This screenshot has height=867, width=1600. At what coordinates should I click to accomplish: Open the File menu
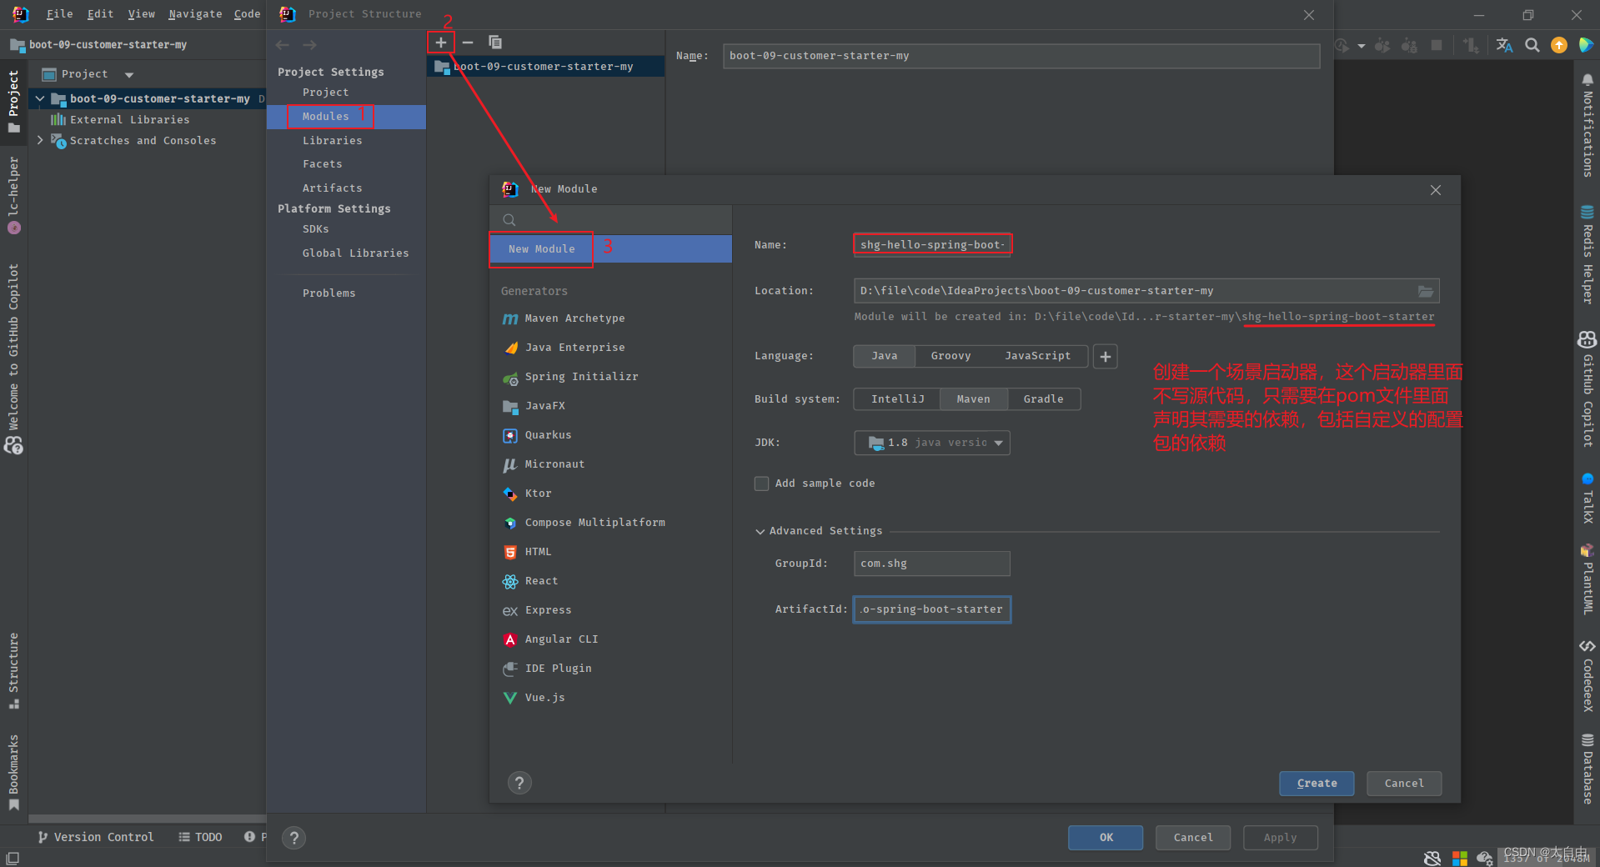(59, 14)
